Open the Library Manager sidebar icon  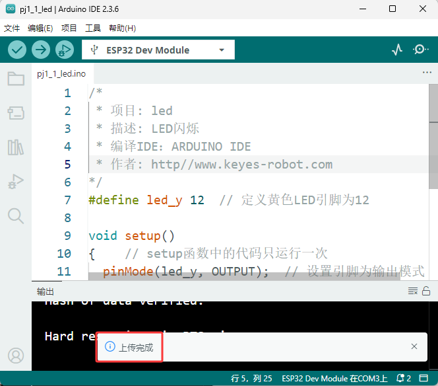click(x=16, y=147)
